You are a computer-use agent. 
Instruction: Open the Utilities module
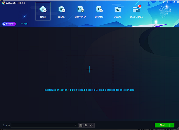coord(118,12)
